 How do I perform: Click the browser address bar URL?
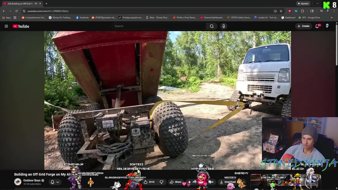tap(48, 11)
